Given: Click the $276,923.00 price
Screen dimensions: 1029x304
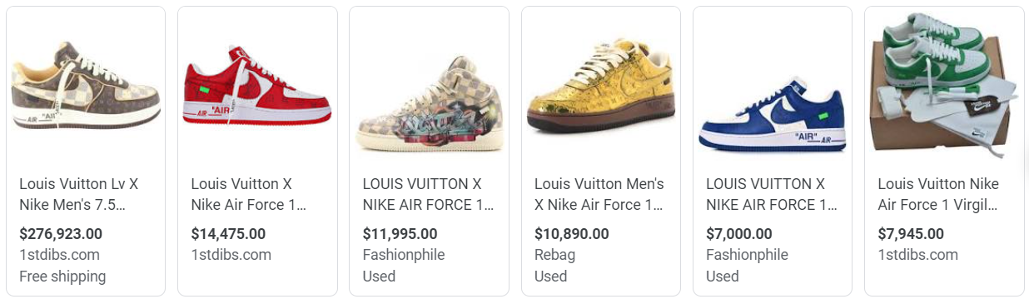Looking at the screenshot, I should pyautogui.click(x=61, y=234).
